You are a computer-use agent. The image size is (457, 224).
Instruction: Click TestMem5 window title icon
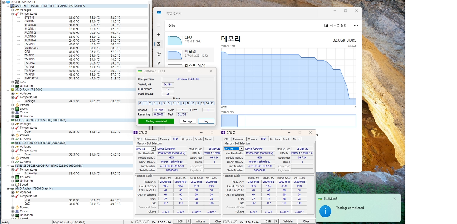pyautogui.click(x=140, y=71)
